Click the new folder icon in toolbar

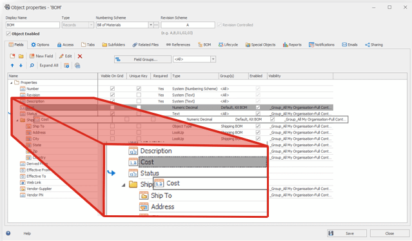21,56
